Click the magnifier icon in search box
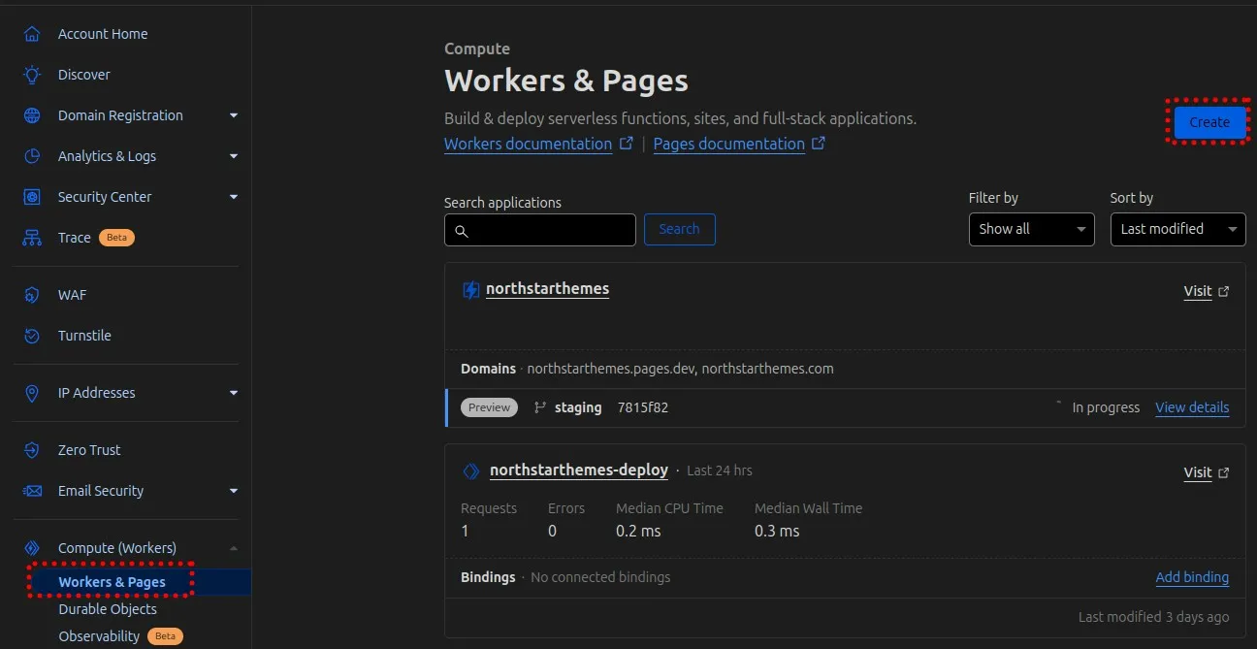 click(x=462, y=231)
